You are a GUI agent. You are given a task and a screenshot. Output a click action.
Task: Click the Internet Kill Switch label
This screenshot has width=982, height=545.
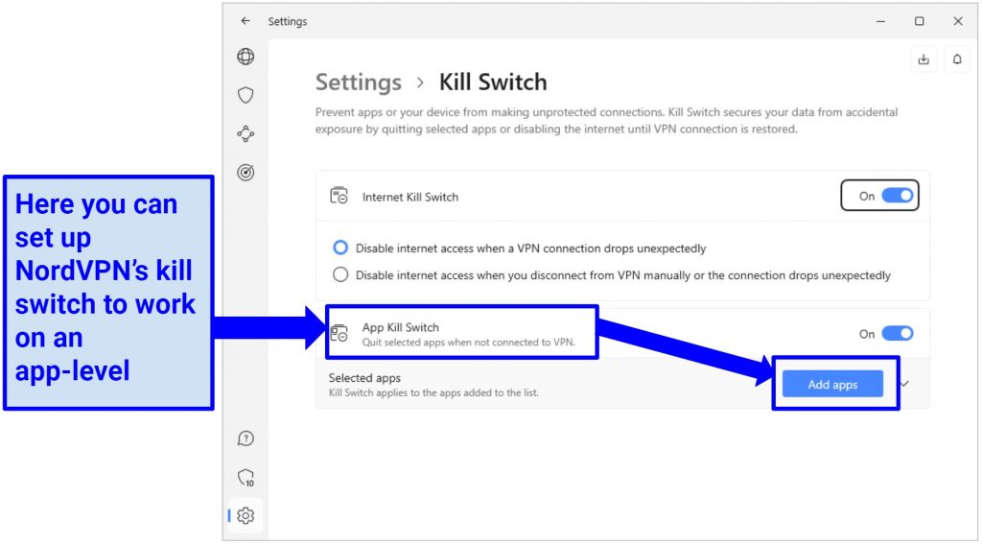pos(410,197)
